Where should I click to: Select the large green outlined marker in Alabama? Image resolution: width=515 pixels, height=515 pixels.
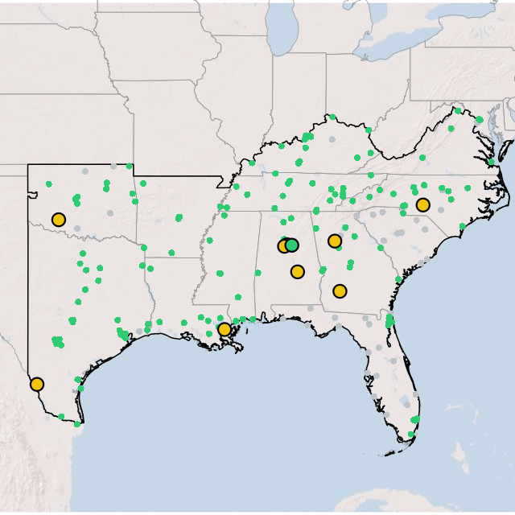click(x=291, y=245)
